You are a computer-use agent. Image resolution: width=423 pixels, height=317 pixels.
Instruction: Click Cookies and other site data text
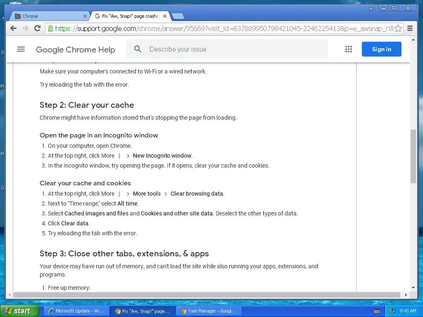(177, 213)
